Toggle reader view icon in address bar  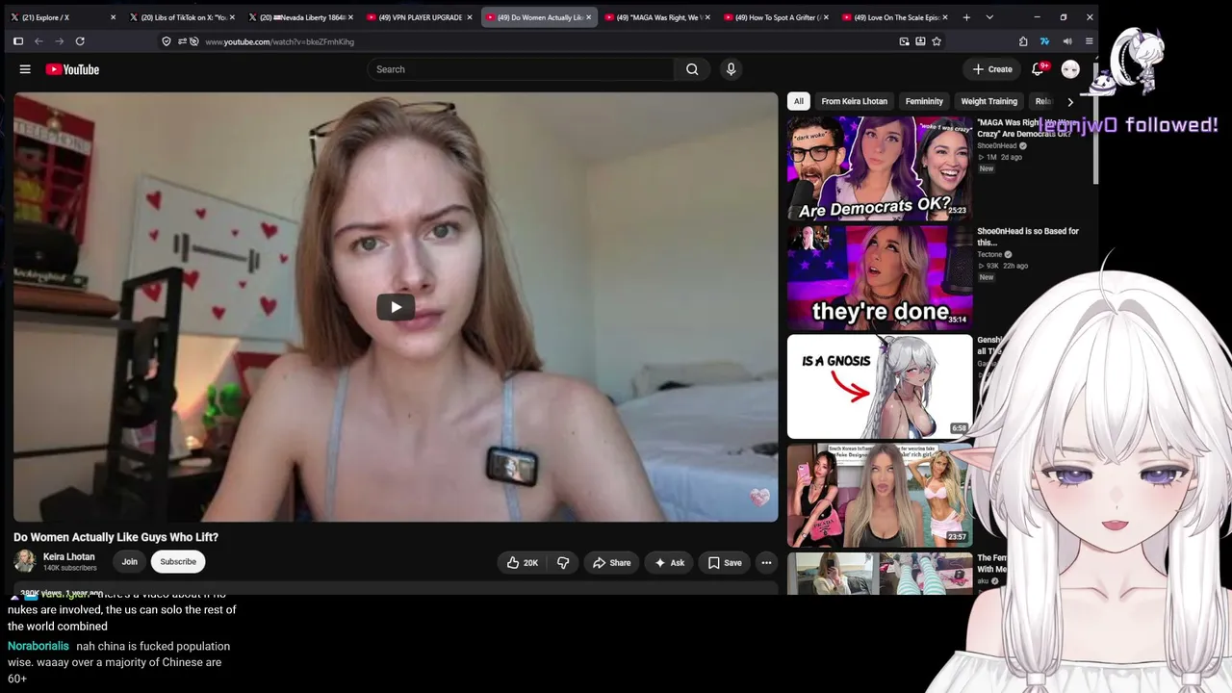click(920, 41)
